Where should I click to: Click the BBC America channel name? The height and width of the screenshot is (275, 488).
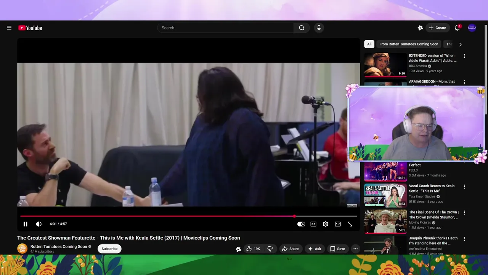point(418,66)
